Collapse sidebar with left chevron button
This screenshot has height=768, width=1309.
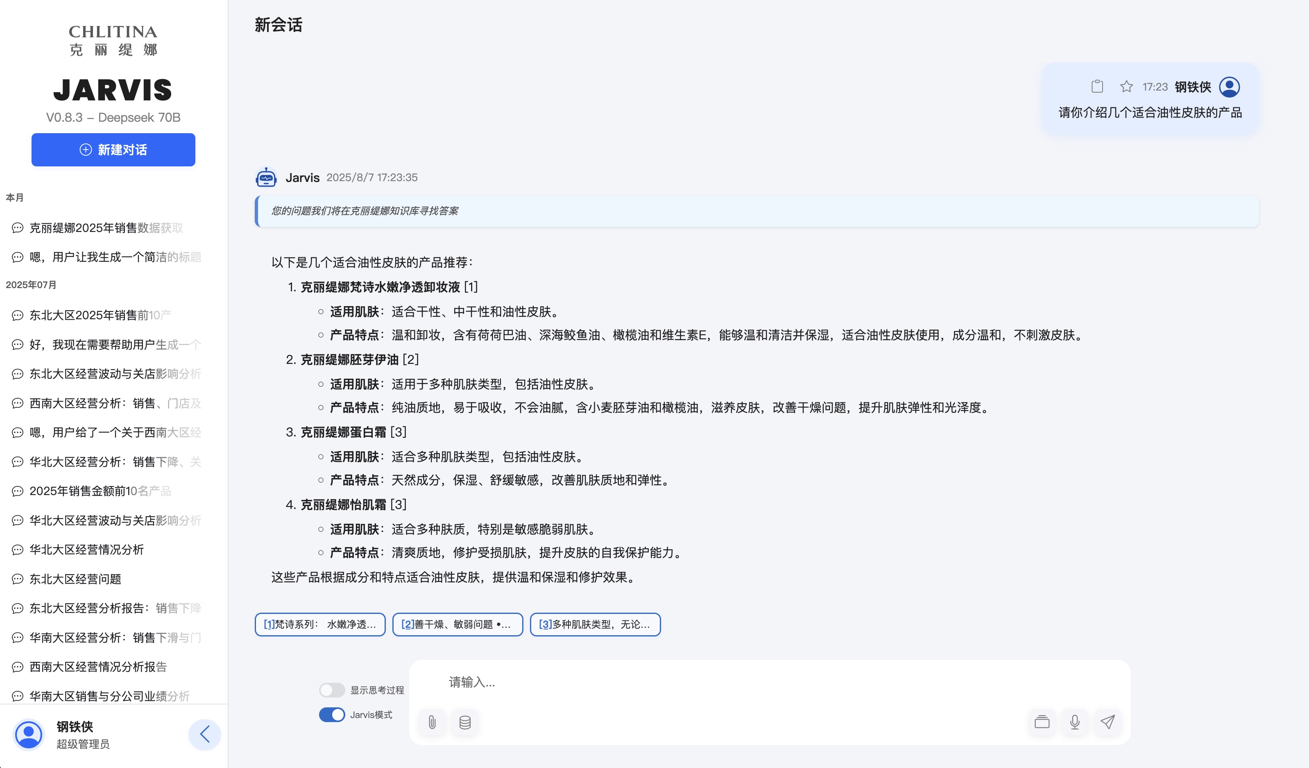[205, 734]
